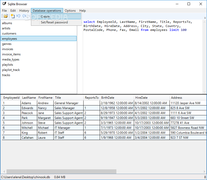The height and width of the screenshot is (180, 207).
Task: Click the Sales Manager title cell
Action: point(68,108)
